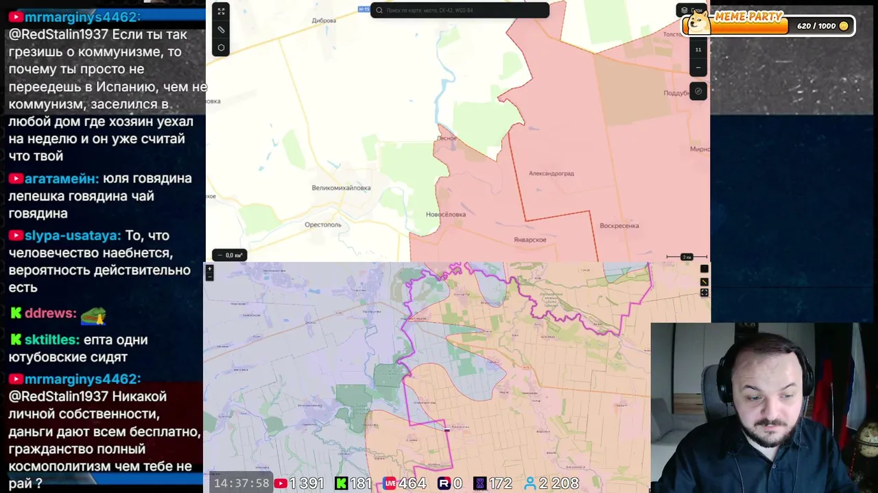Click the magnifier icon in the map search bar
Image resolution: width=878 pixels, height=493 pixels.
[x=379, y=10]
